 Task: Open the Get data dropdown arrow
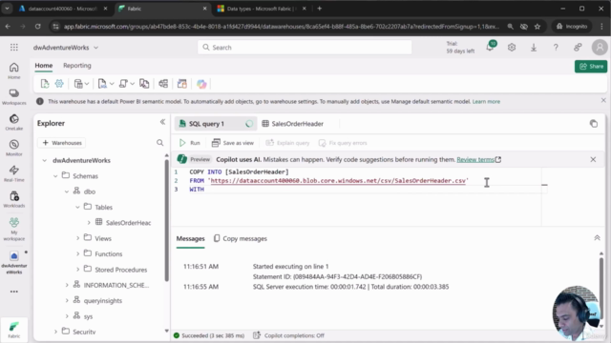pyautogui.click(x=87, y=84)
